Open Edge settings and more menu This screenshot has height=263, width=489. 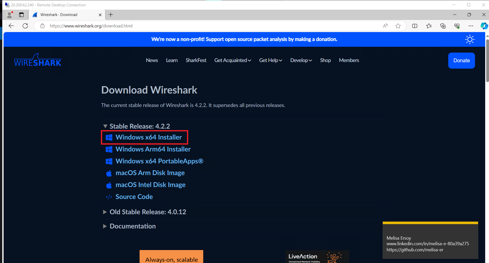471,26
